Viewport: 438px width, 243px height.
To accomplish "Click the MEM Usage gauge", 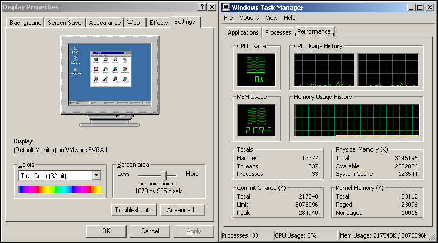I will 256,121.
